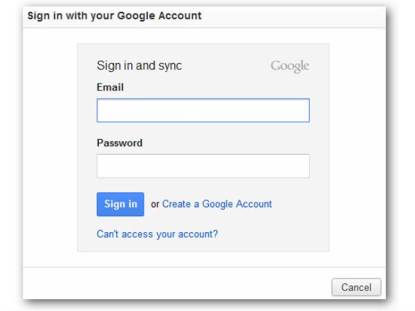Open the Create a Google Account link
415x311 pixels.
217,204
